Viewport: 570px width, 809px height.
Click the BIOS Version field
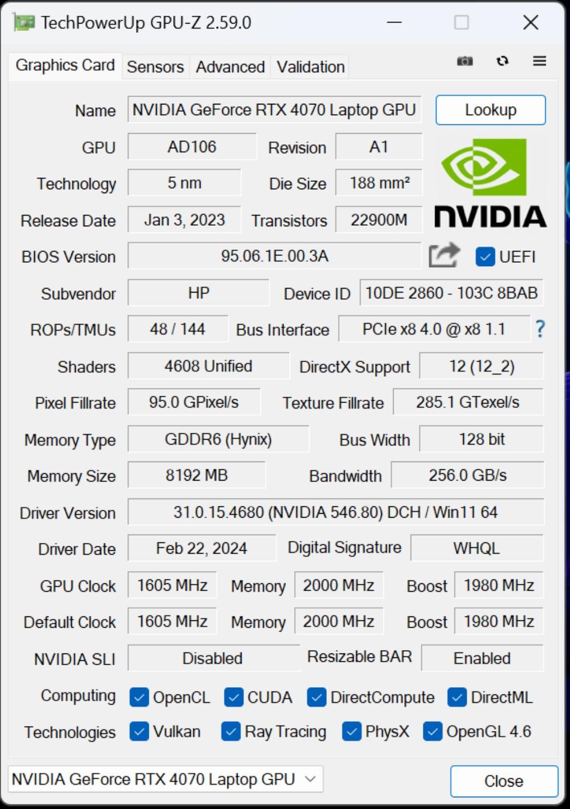coord(274,256)
